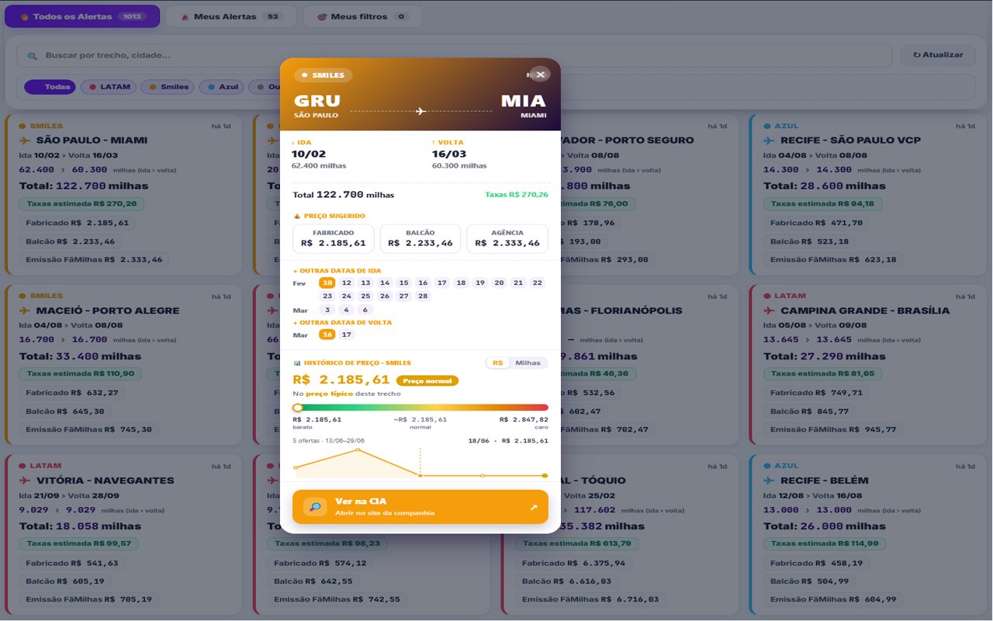Click the Fabricado R$ 2.185,61 price box
Screen dimensions: 993x621
pyautogui.click(x=334, y=238)
